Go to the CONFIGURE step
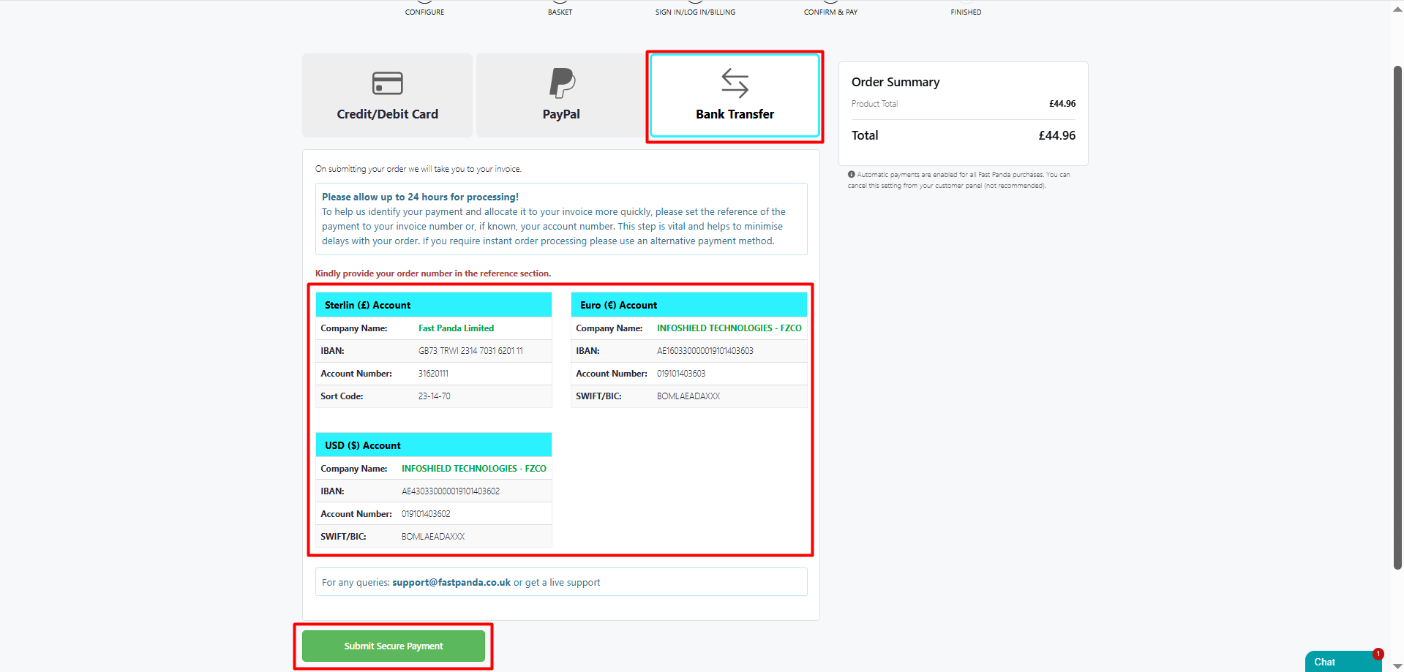 (424, 12)
